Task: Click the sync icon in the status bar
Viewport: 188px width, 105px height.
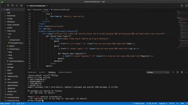Action: (x=14, y=104)
